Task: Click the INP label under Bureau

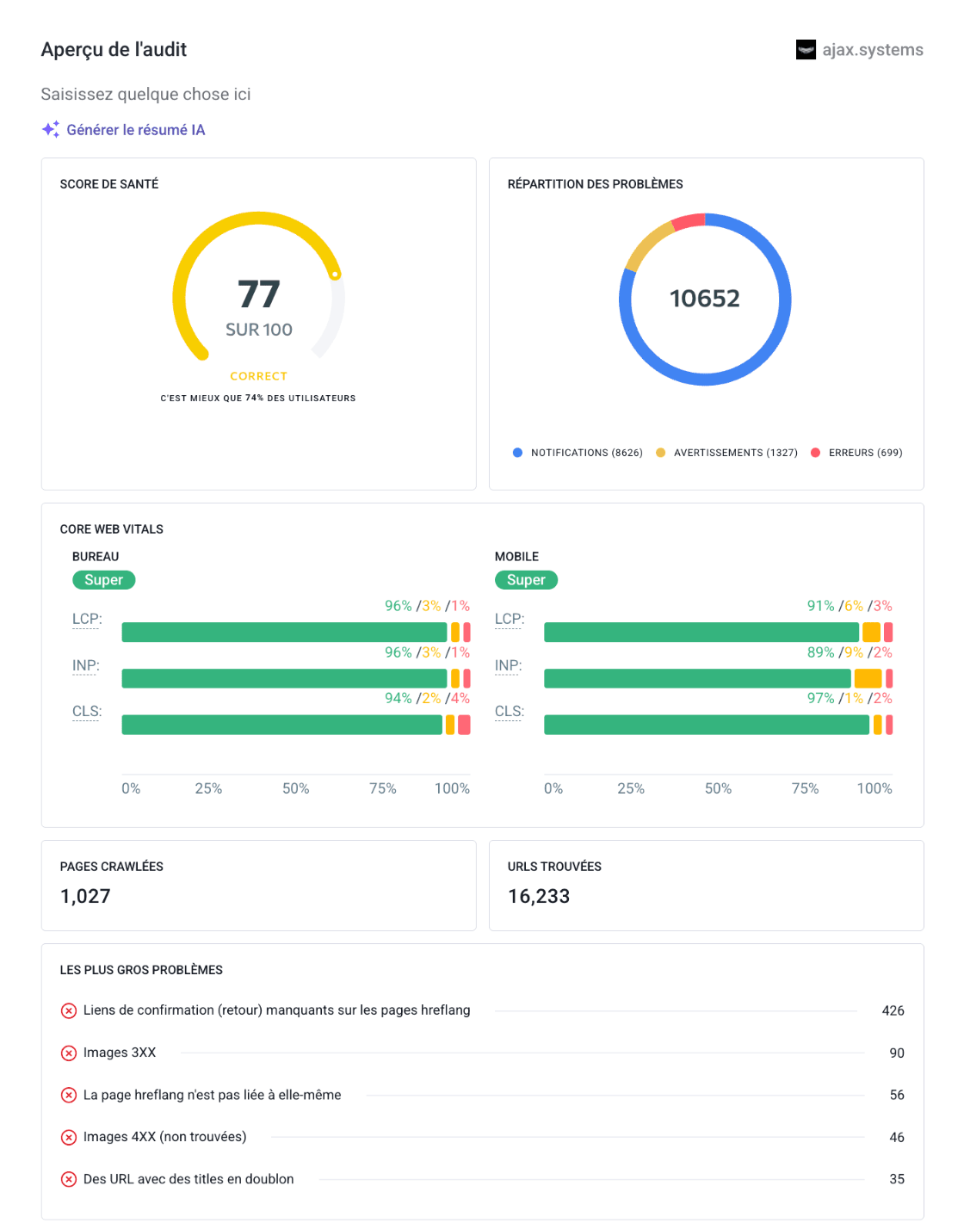Action: pyautogui.click(x=86, y=665)
